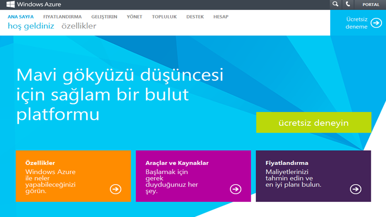This screenshot has height=217, width=386.
Task: Click arrow icon on Araçlar ve Kaynaklar tile
Action: [x=236, y=189]
